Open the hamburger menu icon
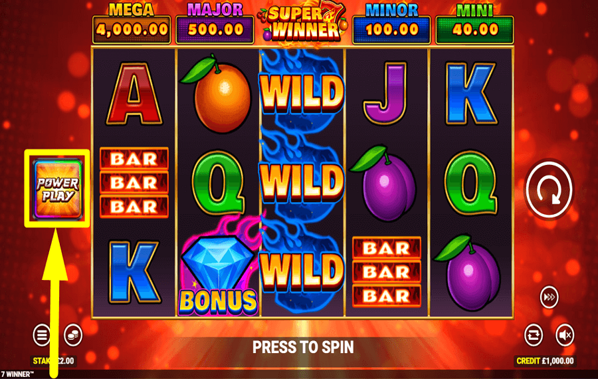598x379 pixels. [42, 335]
